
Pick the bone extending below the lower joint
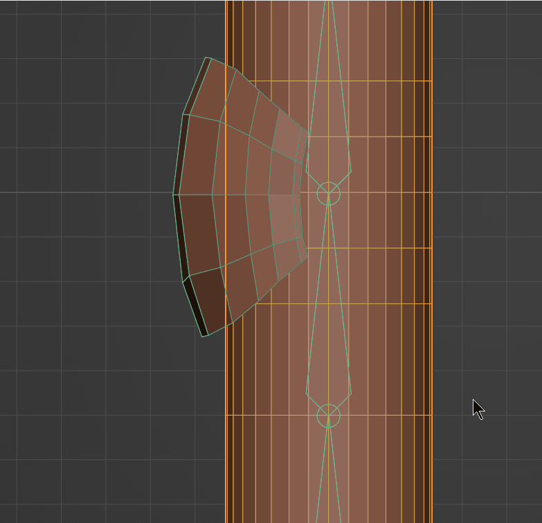(329, 478)
